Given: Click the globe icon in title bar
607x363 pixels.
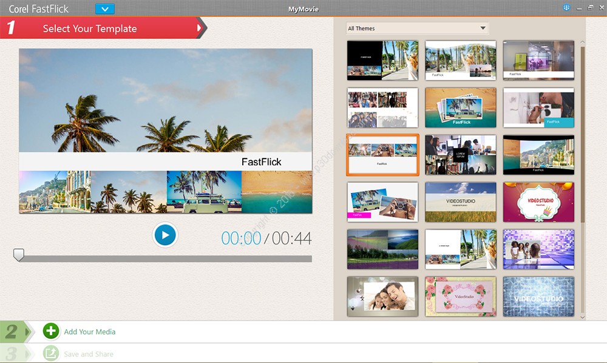Looking at the screenshot, I should point(566,8).
